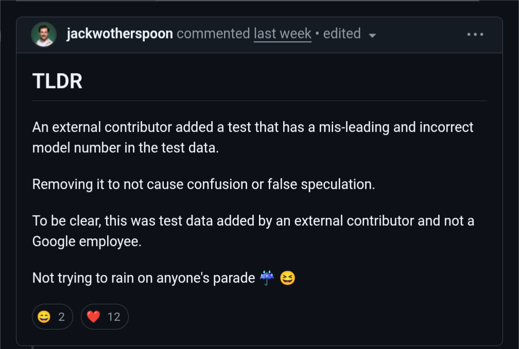Click the umbrella emoji in the comment
Viewport: 519px width, 349px height.
click(267, 278)
